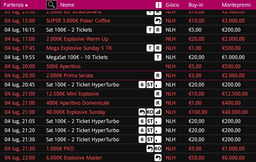The height and width of the screenshot is (162, 256).
Task: Sort by Montepremi column header
Action: (x=236, y=5)
